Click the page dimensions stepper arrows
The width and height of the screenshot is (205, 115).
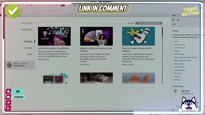[x=35, y=11]
